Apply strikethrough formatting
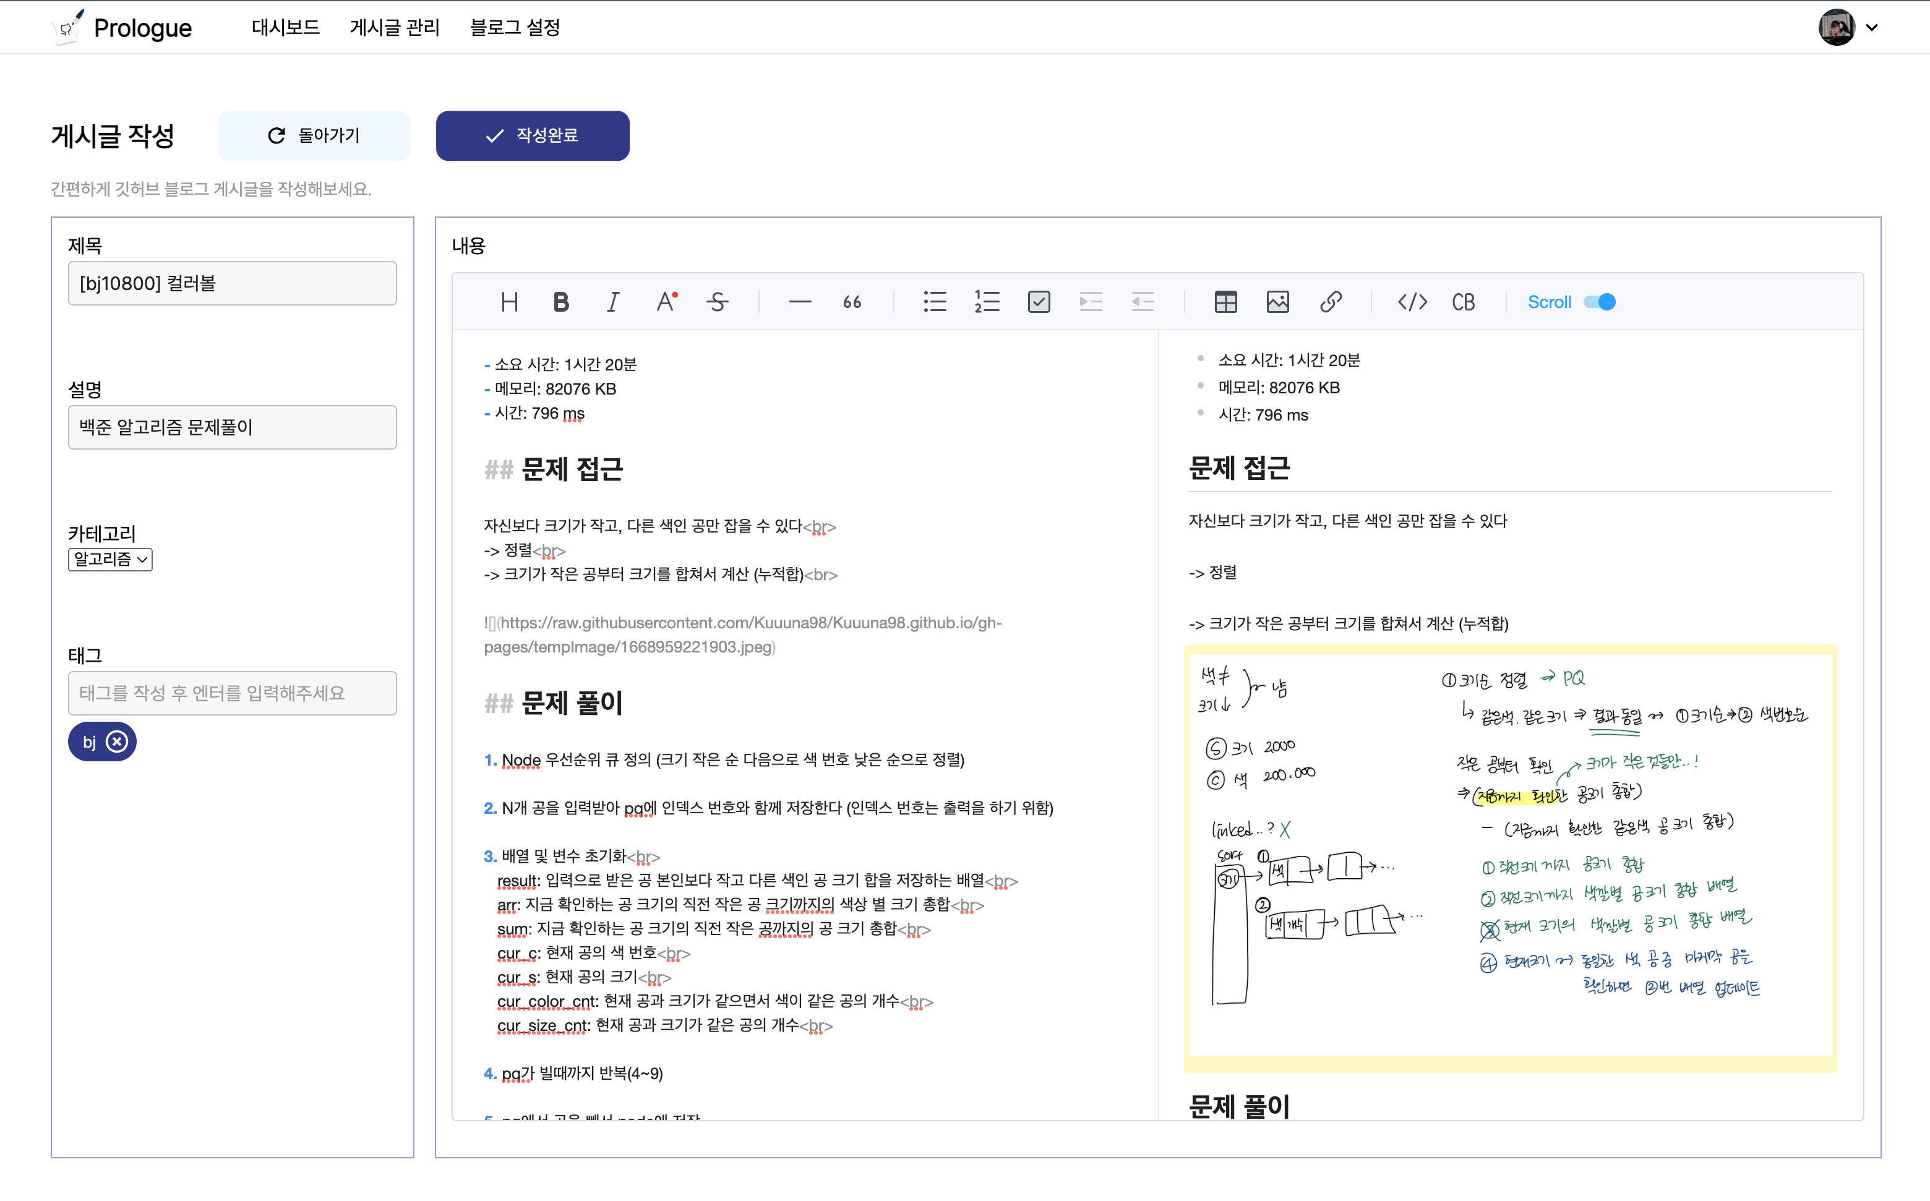Screen dimensions: 1930x1201 click(717, 302)
